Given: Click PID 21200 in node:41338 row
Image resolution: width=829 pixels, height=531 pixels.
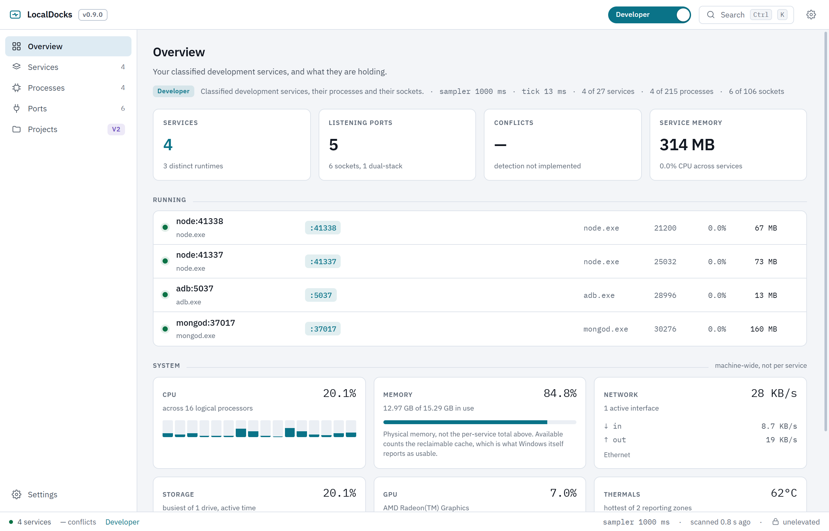Looking at the screenshot, I should point(665,228).
